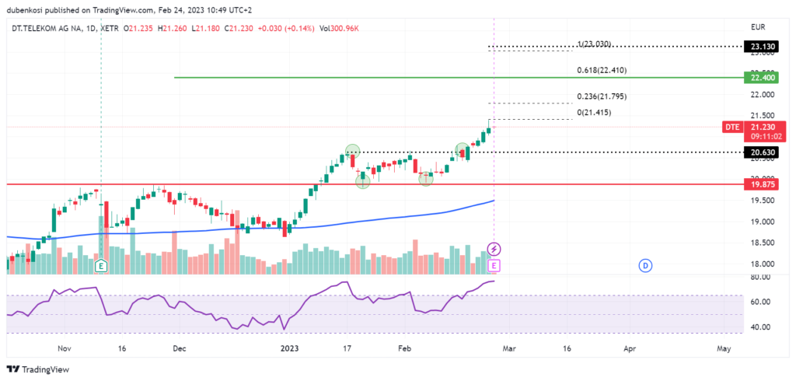Select the 23.130 price level label
Viewport: 796px width, 381px height.
click(760, 46)
